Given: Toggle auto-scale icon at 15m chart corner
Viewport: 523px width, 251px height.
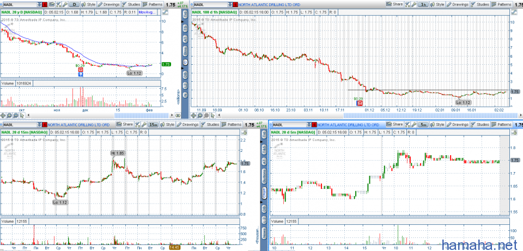Looking at the screenshot, I should coord(244,132).
